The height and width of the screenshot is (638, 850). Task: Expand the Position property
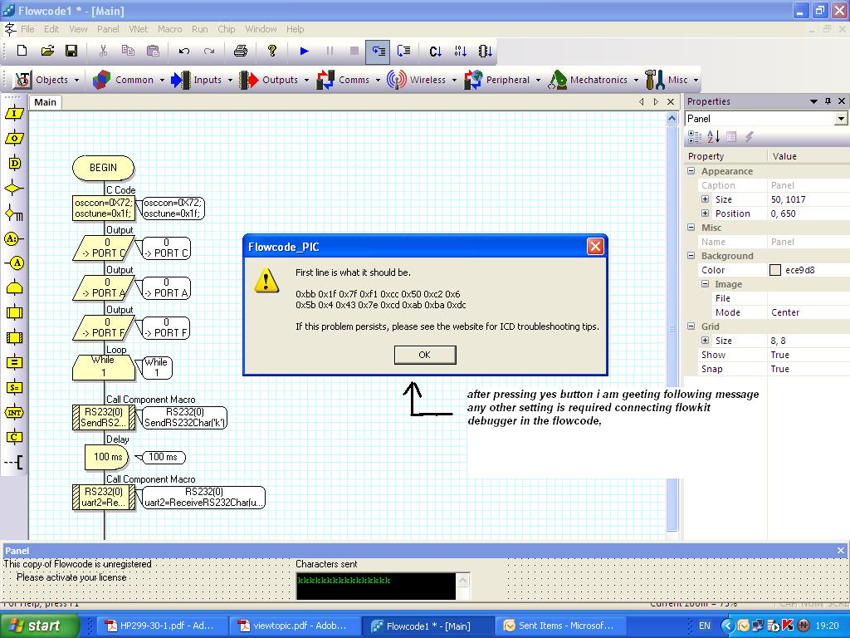point(706,213)
